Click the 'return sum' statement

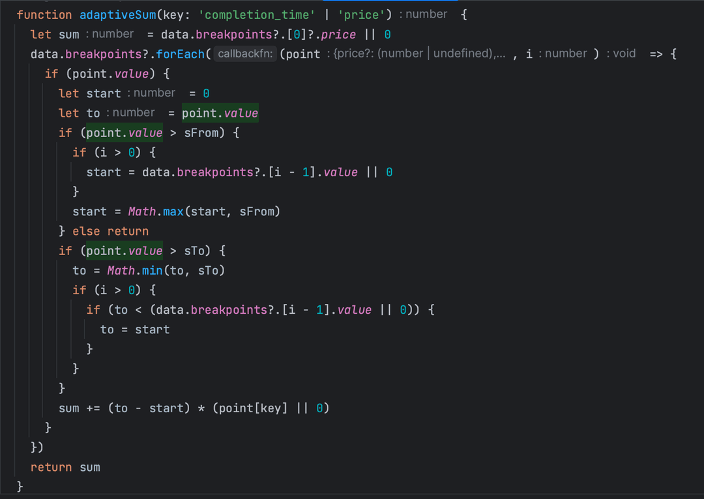65,467
